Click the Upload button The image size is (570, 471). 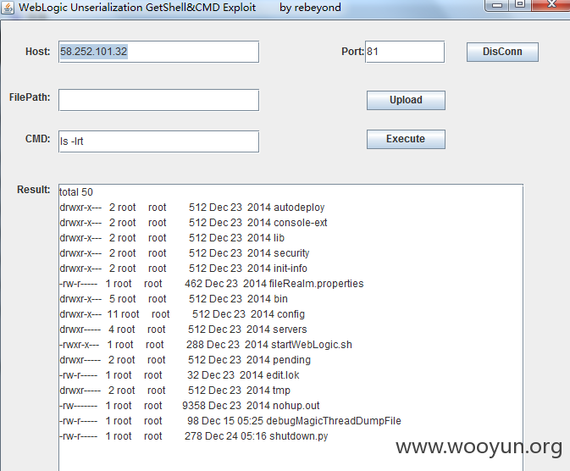coord(406,100)
